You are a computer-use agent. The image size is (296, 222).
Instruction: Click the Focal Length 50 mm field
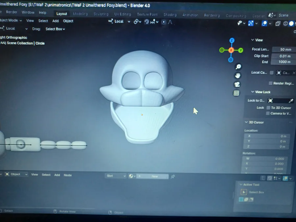tap(284, 49)
